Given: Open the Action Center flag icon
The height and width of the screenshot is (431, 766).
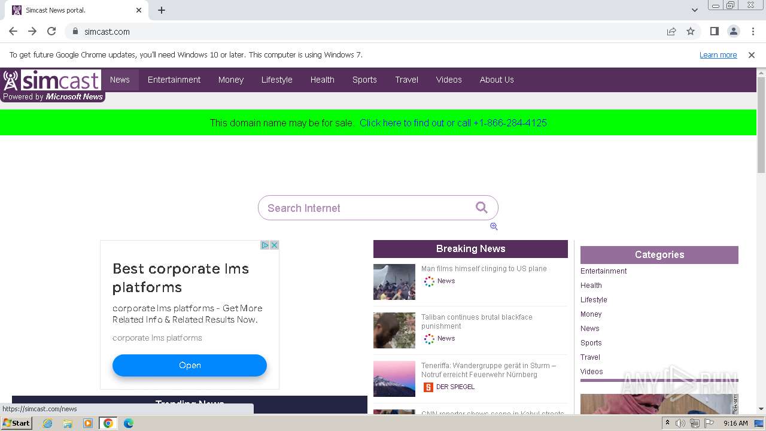Looking at the screenshot, I should pos(710,423).
